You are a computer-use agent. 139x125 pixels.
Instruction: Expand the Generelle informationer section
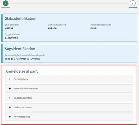click(69, 89)
